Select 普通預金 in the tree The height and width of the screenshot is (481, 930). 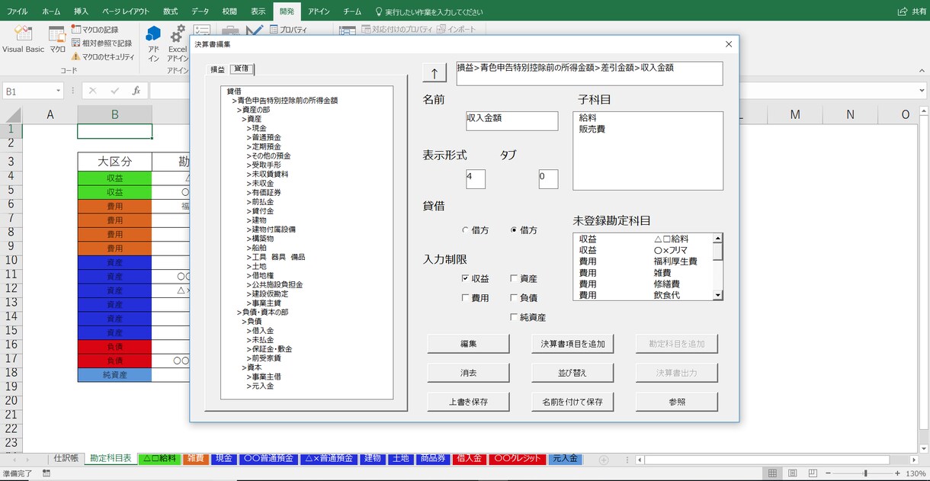tap(264, 137)
